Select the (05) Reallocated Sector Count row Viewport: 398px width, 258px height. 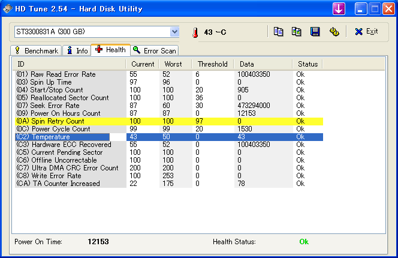(x=169, y=98)
